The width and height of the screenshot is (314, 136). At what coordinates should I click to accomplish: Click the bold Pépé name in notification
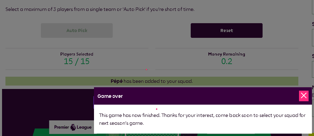[x=116, y=81]
